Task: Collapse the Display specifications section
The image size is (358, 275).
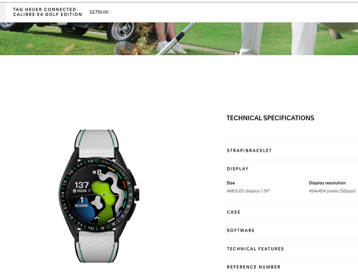Action: [292, 169]
